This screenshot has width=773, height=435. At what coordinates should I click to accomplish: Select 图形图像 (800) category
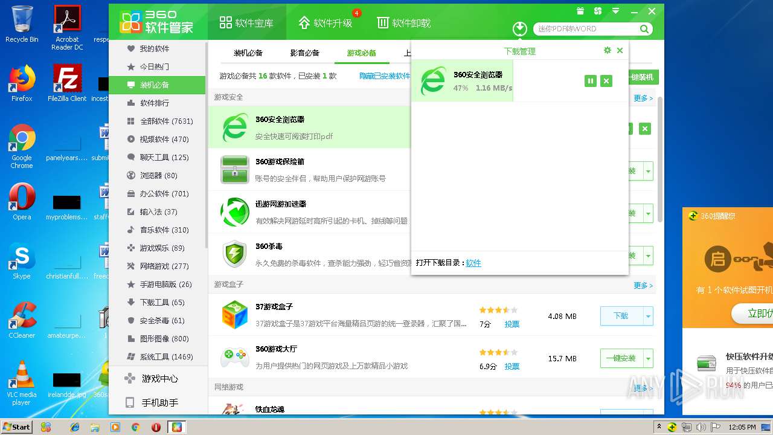[157, 338]
